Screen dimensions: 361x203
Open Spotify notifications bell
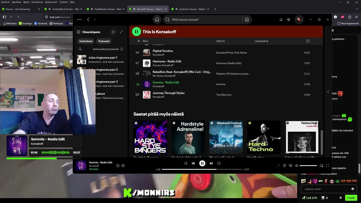coord(281,20)
